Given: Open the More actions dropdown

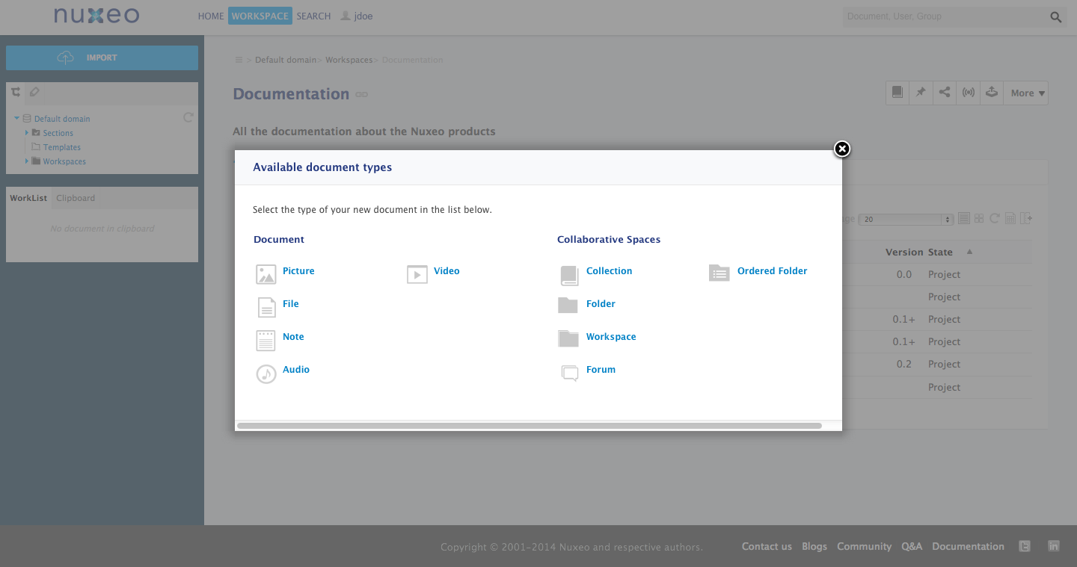Looking at the screenshot, I should (x=1026, y=93).
